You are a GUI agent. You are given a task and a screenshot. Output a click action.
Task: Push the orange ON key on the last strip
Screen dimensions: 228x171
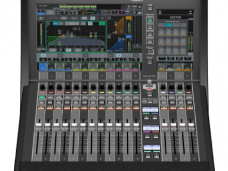(190, 108)
